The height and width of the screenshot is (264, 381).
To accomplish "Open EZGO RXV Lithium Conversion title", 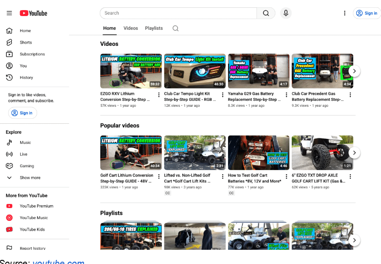I will tap(125, 97).
